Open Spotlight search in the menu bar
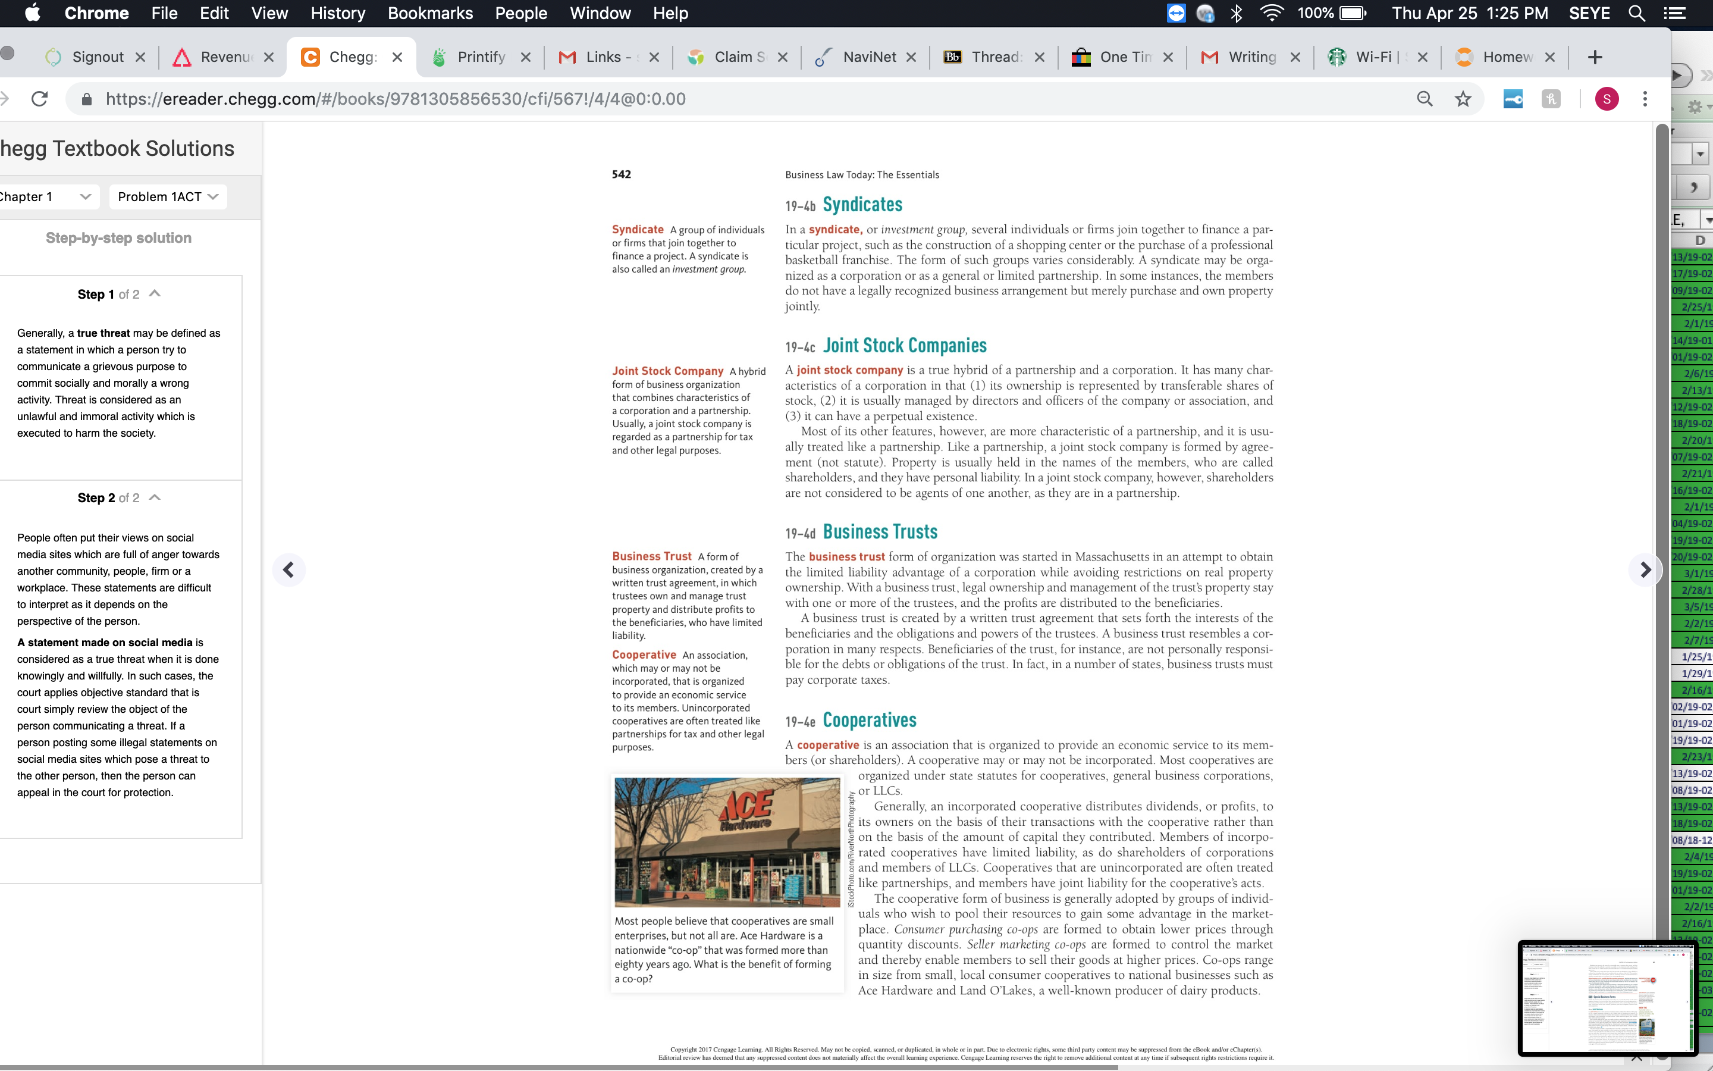The width and height of the screenshot is (1713, 1071). pos(1636,12)
